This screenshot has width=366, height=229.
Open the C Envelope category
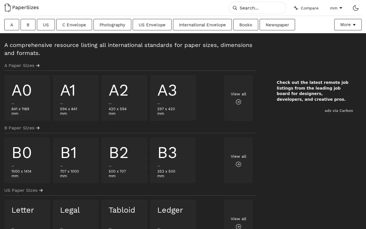point(74,25)
